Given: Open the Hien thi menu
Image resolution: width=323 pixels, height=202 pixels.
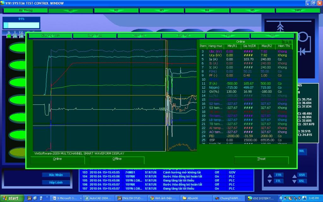Looking at the screenshot, I should click(139, 36).
